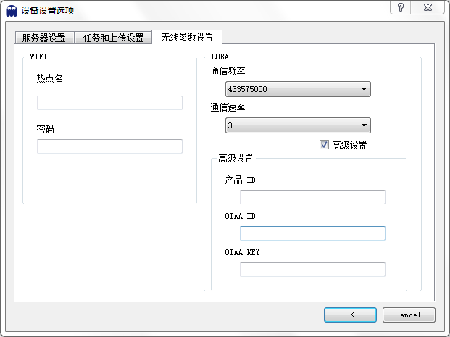Click the 设备设置选项 title bar text
Viewport: 450px width, 337px height.
[48, 11]
